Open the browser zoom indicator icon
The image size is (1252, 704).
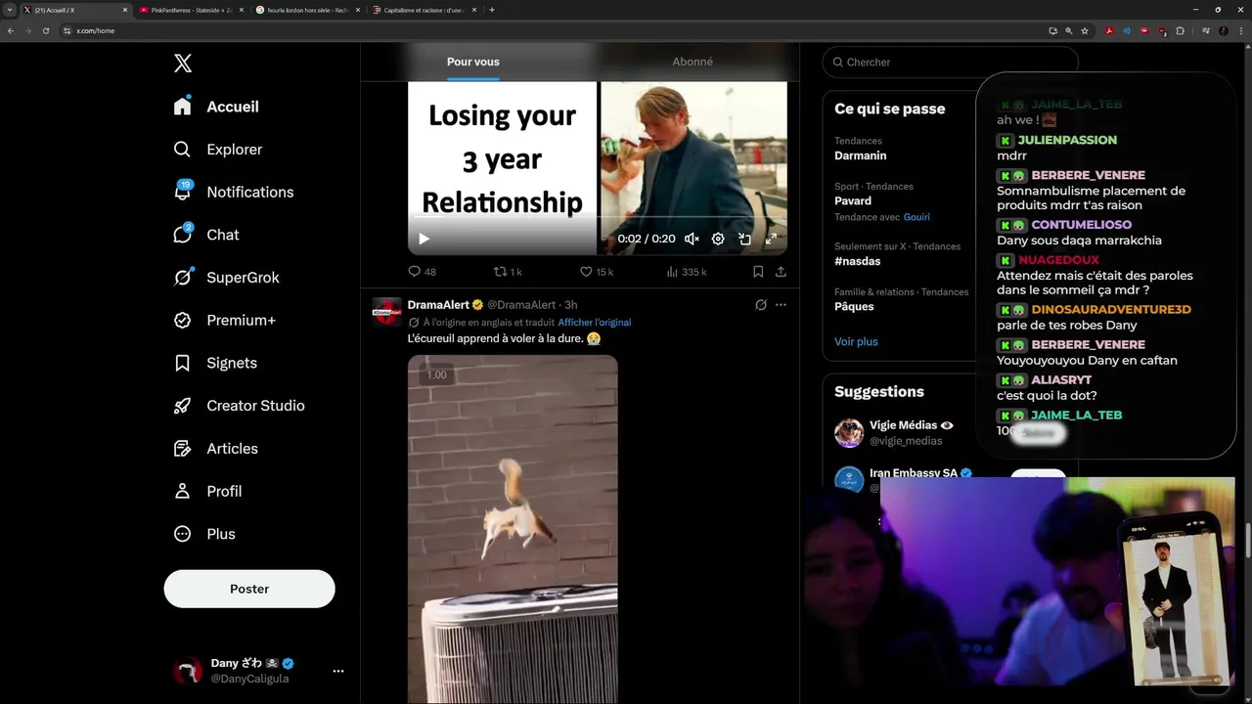click(x=1068, y=30)
